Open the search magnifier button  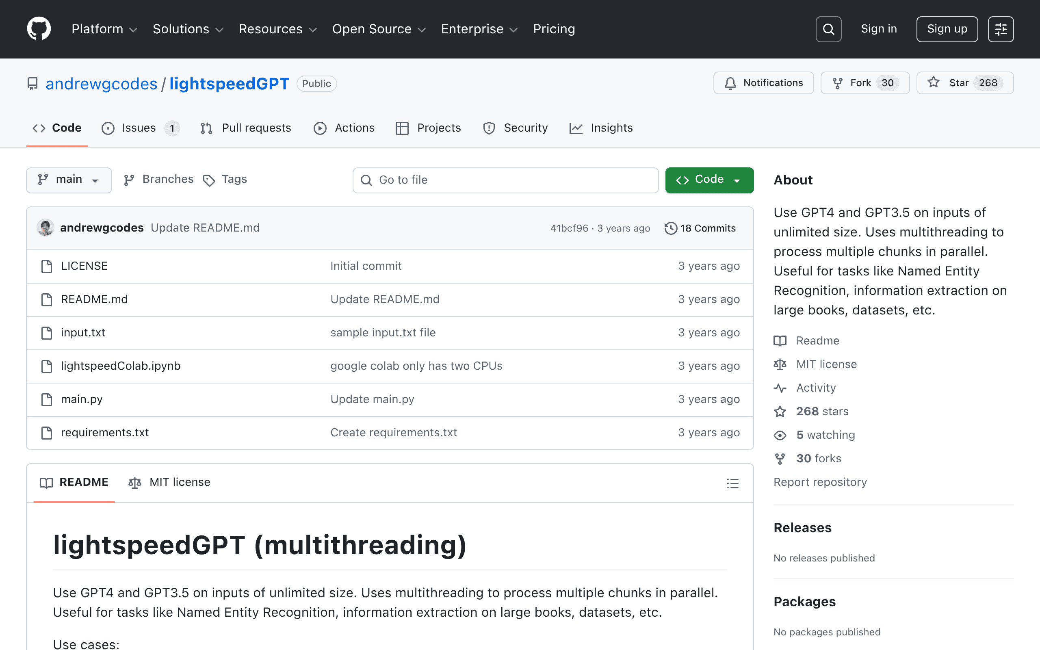828,29
